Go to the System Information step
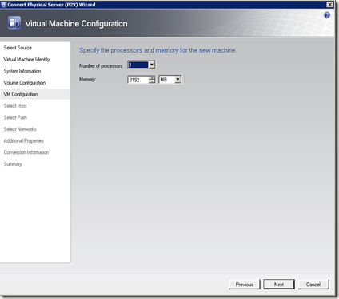The image size is (339, 299). click(x=22, y=71)
